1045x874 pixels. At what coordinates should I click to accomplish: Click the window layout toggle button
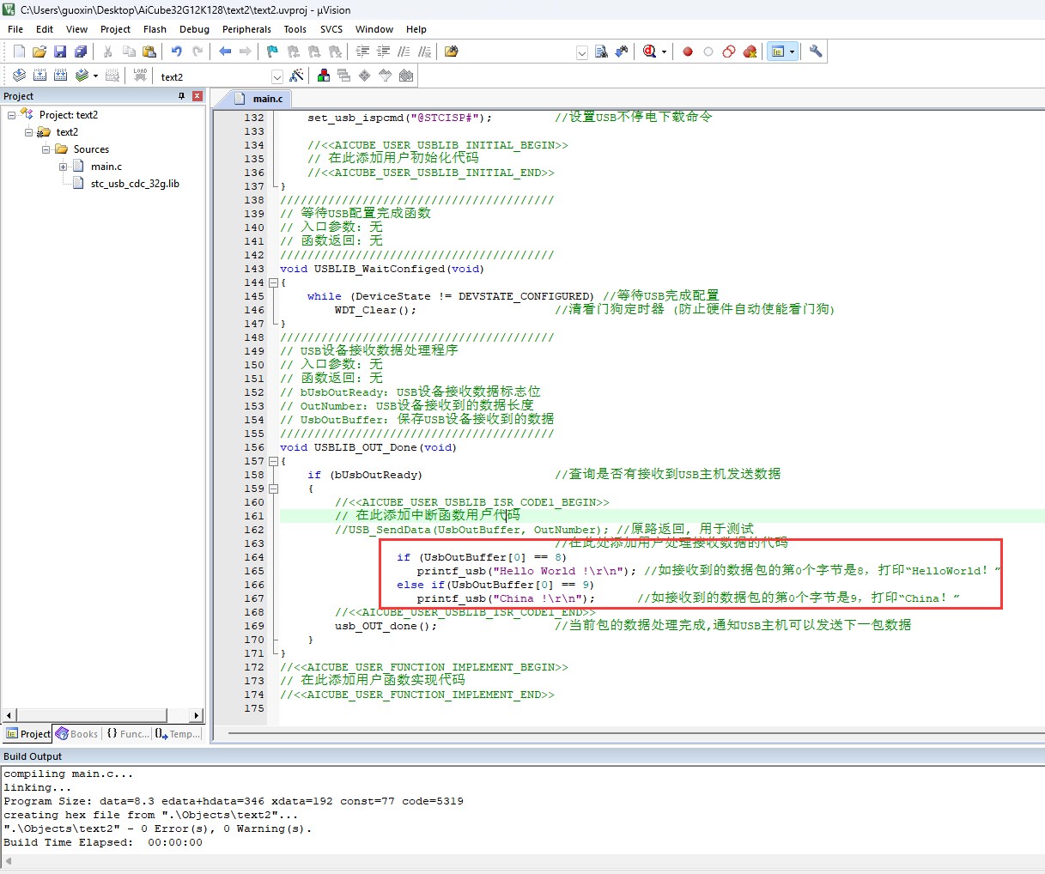[777, 52]
